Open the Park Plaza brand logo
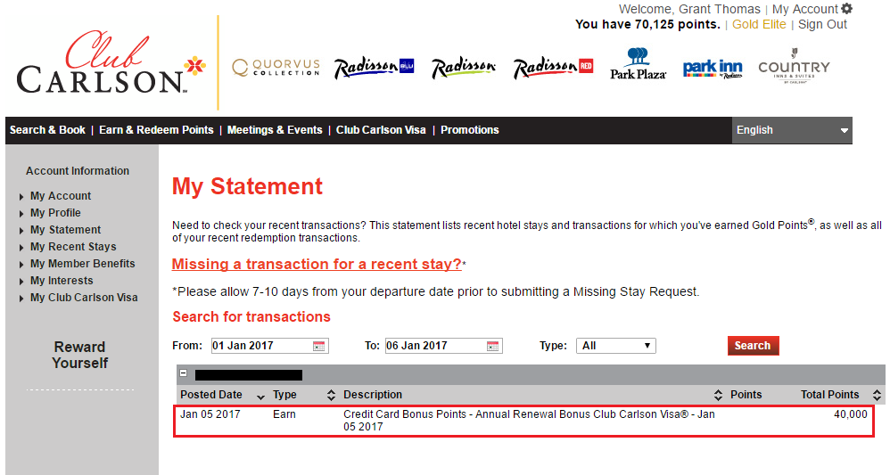Screen dimensions: 890x475 (x=638, y=64)
